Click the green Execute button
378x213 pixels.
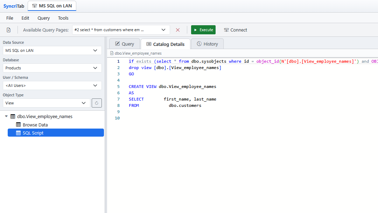203,30
